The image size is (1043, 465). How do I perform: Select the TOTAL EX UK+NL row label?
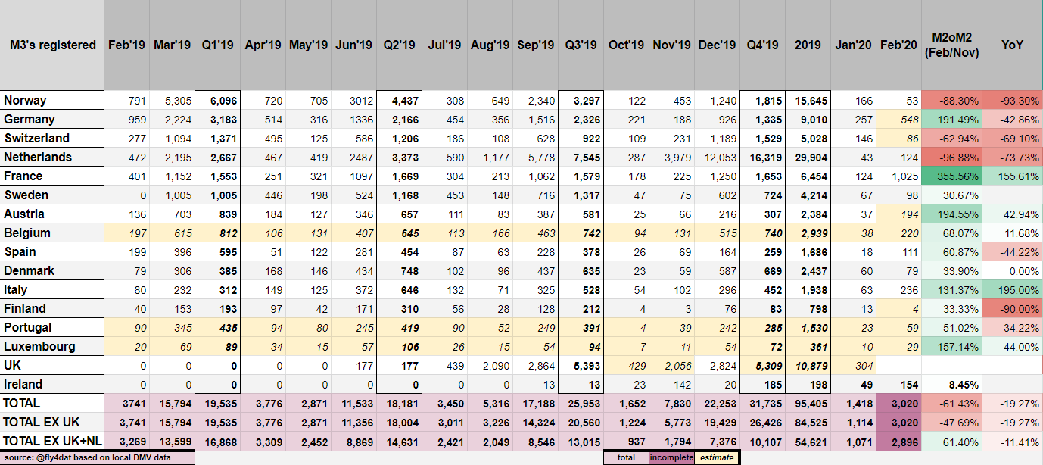pyautogui.click(x=52, y=441)
